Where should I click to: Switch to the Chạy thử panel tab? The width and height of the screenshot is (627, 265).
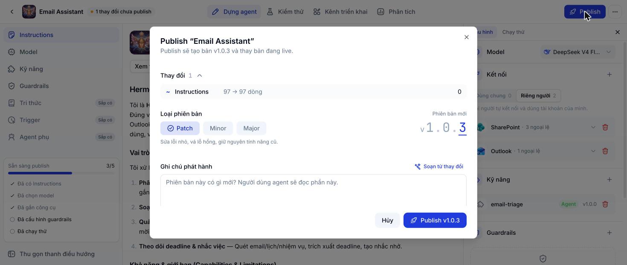[513, 32]
